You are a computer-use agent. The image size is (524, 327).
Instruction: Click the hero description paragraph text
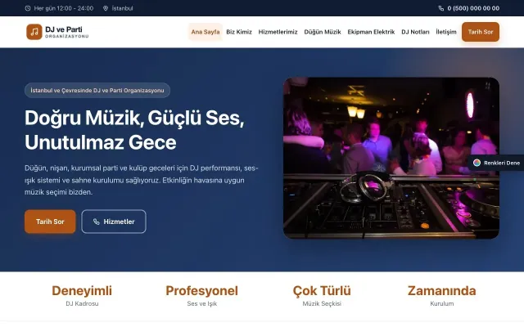[x=142, y=180]
